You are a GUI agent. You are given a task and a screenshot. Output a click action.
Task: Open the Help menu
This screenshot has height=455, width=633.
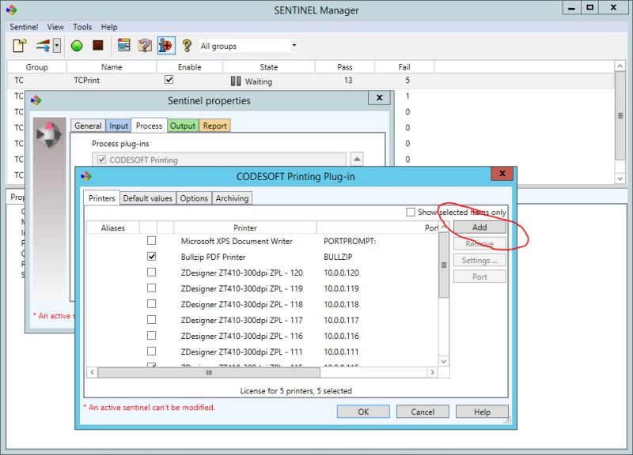[x=109, y=27]
